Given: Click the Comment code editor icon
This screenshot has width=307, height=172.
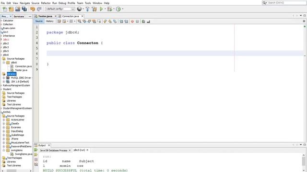Looking at the screenshot, I should (143, 21).
